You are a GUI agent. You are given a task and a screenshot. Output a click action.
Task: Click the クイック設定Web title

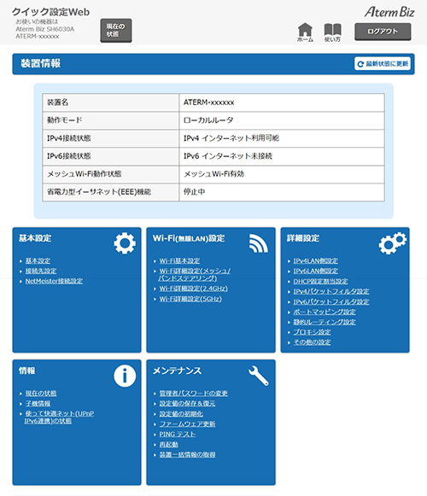point(50,12)
